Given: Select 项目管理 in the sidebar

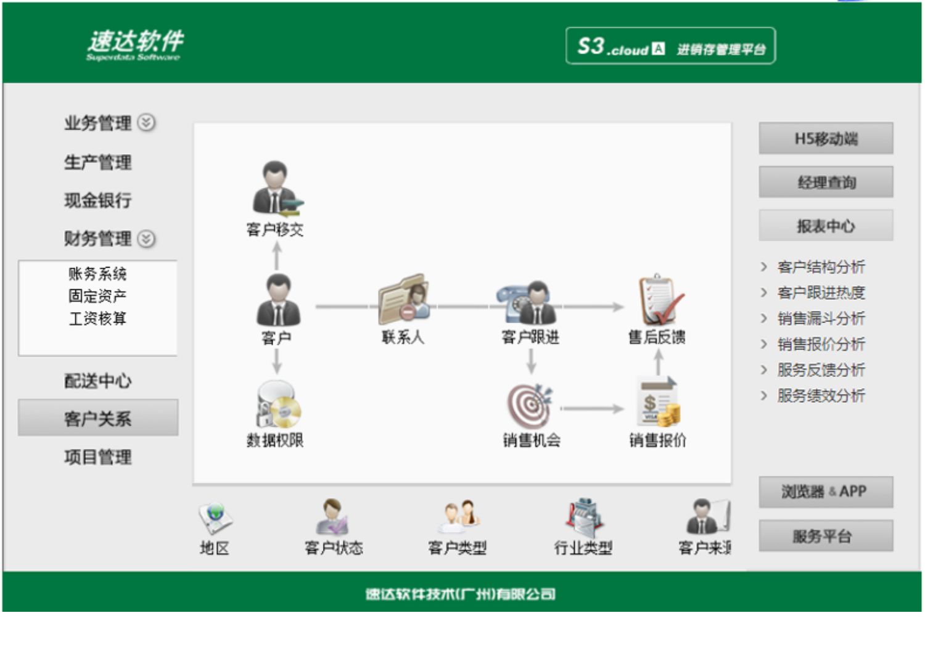Looking at the screenshot, I should point(98,457).
